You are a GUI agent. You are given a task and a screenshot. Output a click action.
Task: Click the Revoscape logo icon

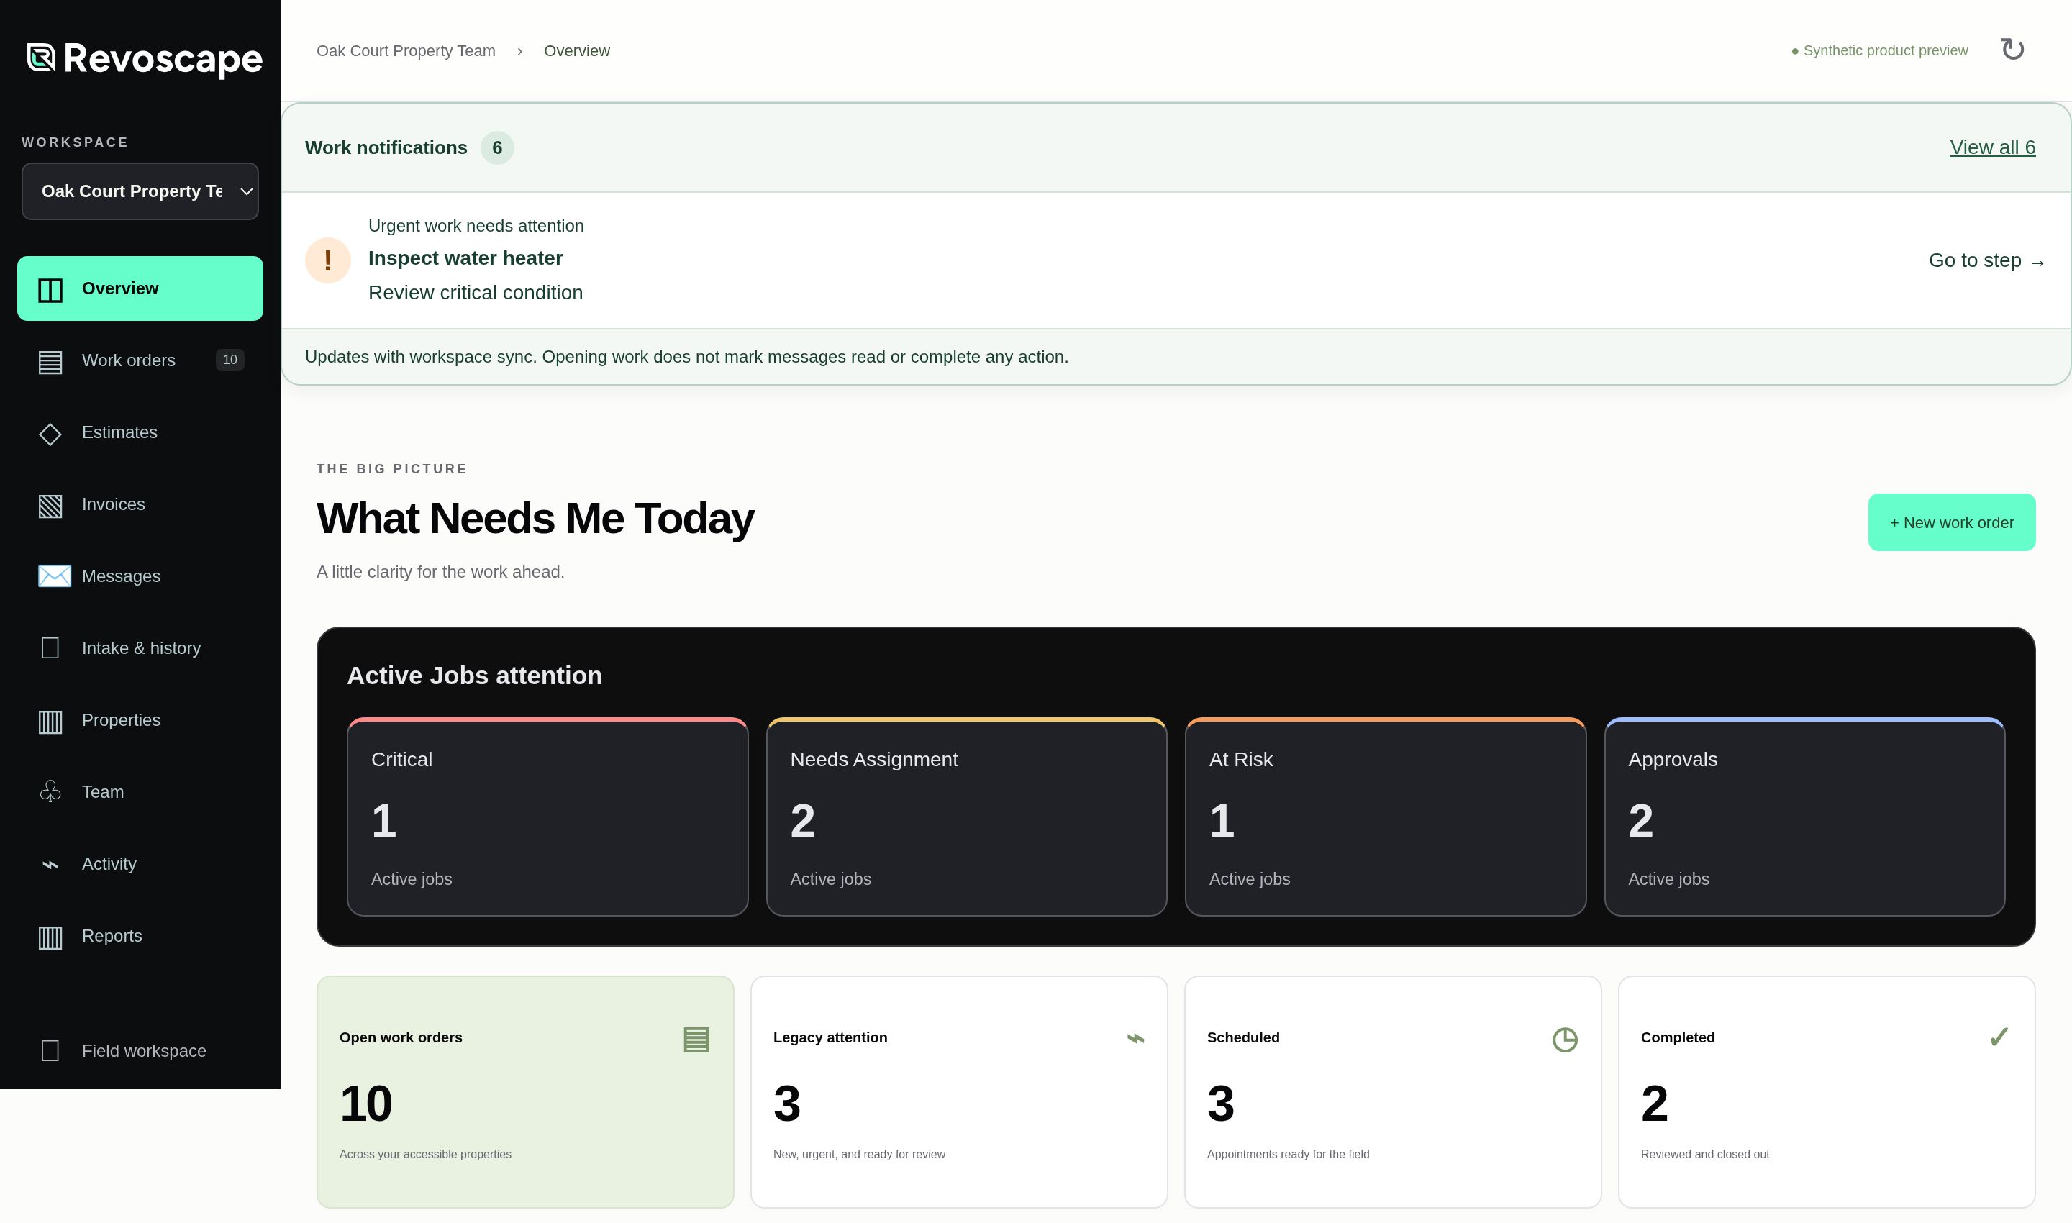(x=41, y=58)
